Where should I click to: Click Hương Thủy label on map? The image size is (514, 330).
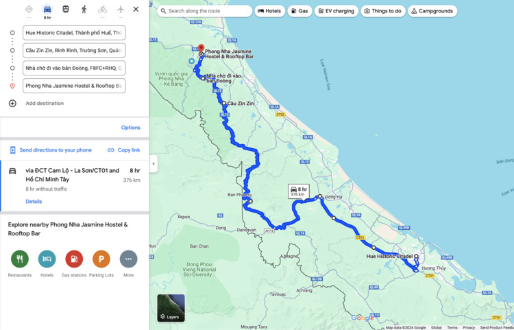tap(434, 268)
